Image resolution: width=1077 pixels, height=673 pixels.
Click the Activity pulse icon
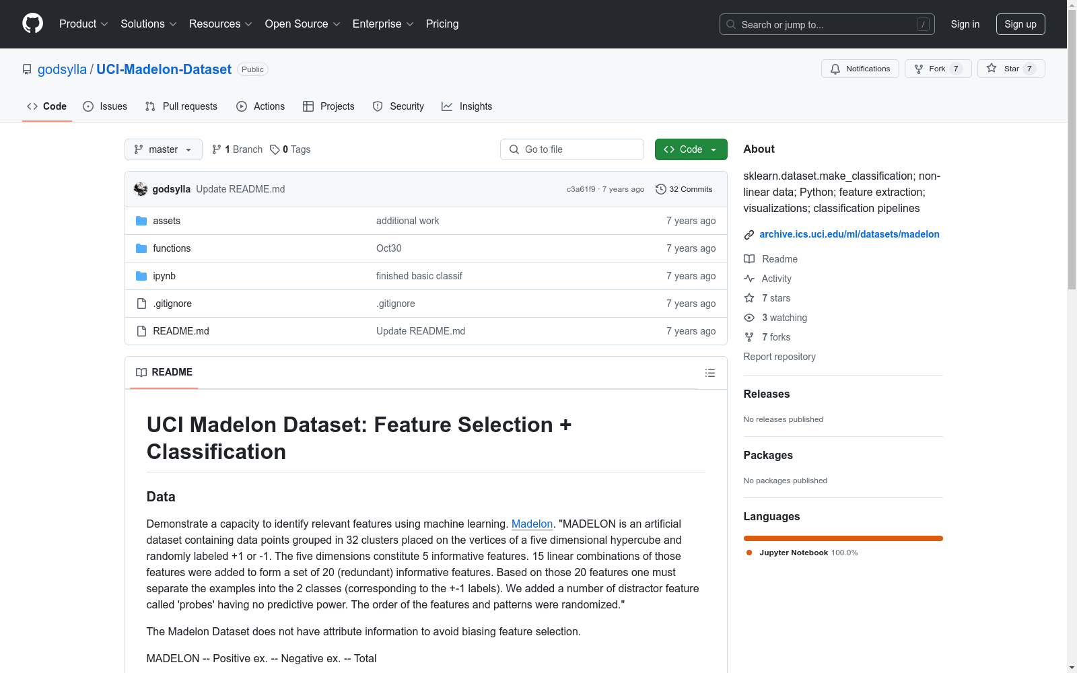pos(749,279)
